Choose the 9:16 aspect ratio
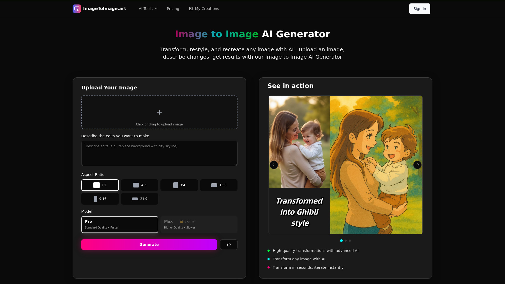This screenshot has width=505, height=284. (x=100, y=199)
